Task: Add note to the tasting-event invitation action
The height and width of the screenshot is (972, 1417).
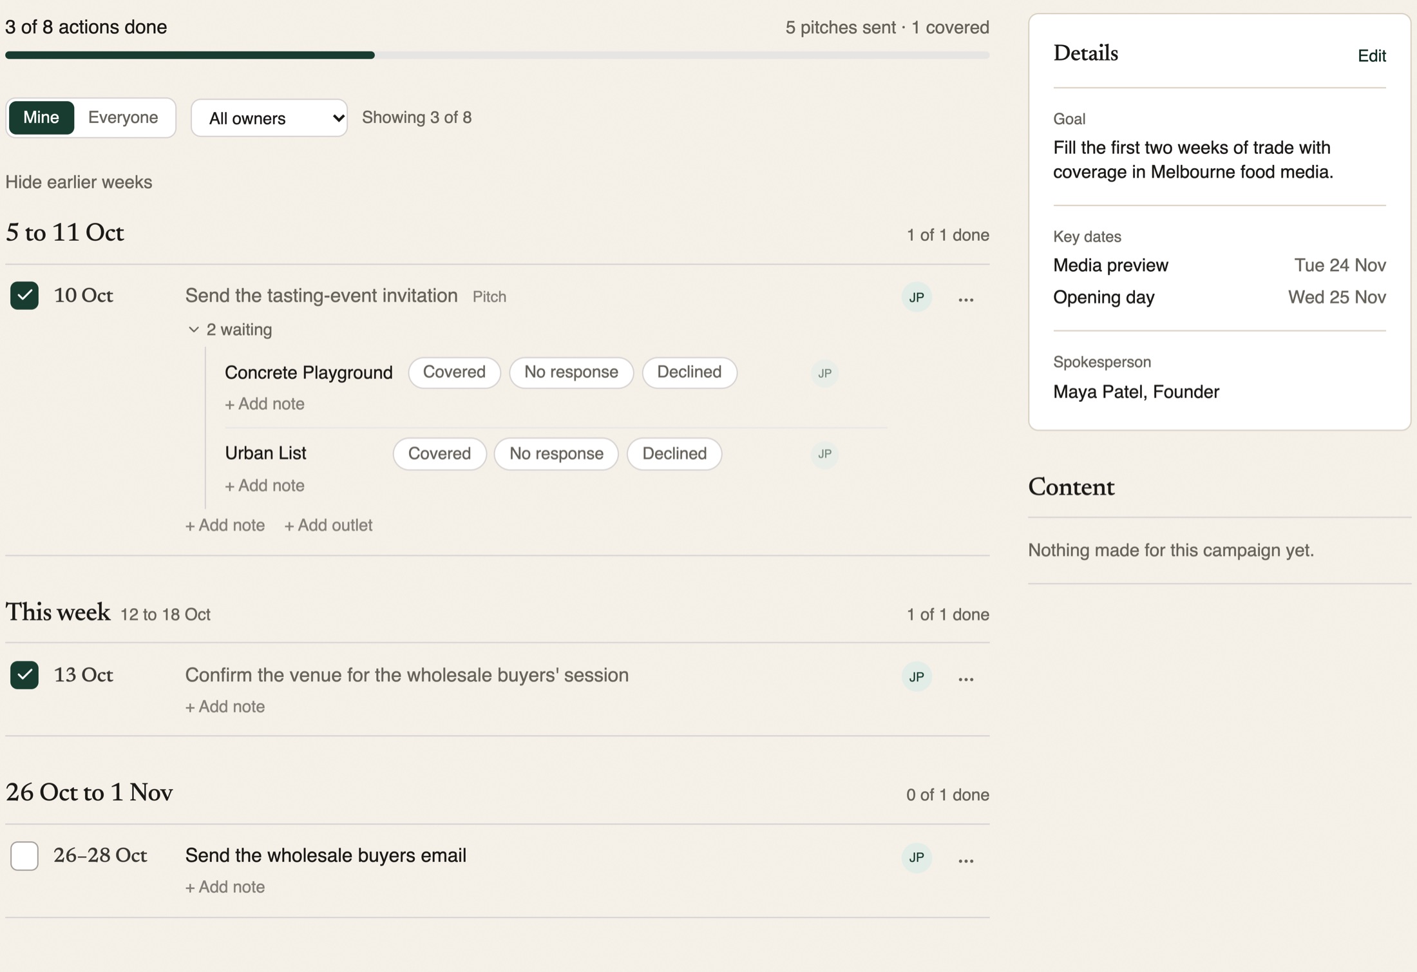Action: coord(225,526)
